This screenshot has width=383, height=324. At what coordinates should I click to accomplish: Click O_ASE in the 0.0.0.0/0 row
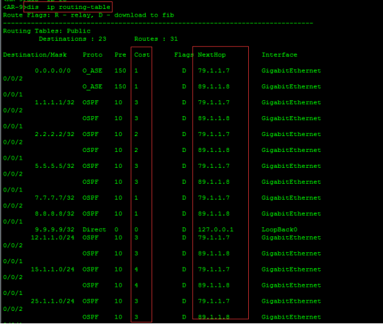pyautogui.click(x=93, y=70)
